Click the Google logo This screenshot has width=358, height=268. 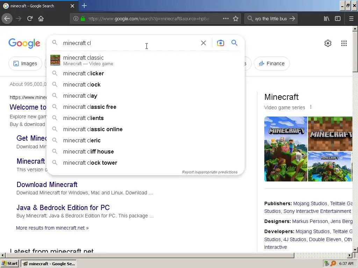point(24,43)
